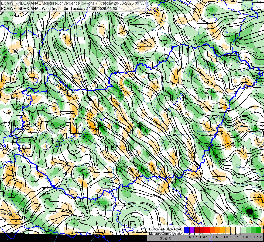
Task: Click the legend value -5
Action: pyautogui.click(x=189, y=237)
